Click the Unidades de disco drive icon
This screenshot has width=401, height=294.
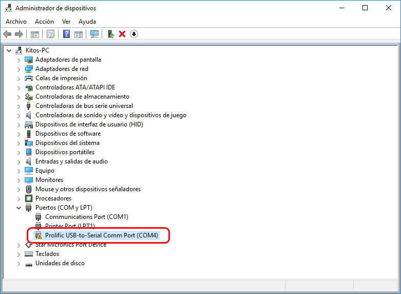click(29, 264)
